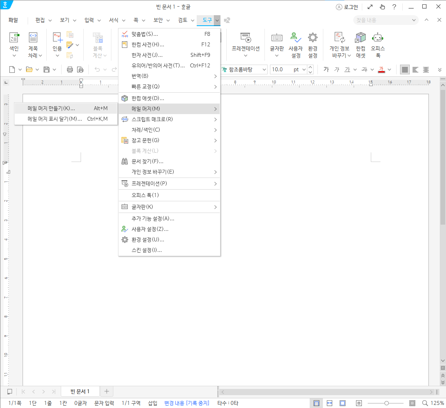Viewport: 446px width, 408px height.
Task: Open 스크립트 매크로(R) submenu
Action: 169,119
